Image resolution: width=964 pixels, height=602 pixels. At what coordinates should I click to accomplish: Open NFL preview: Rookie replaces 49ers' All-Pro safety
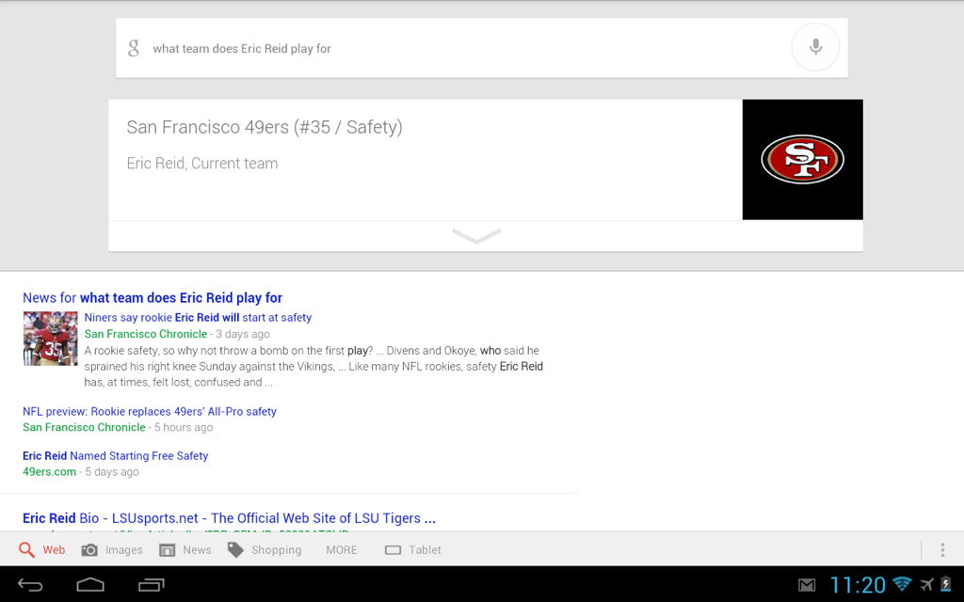[x=150, y=412]
